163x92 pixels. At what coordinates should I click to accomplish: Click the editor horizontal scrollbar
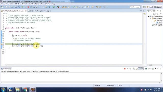tap(74, 65)
